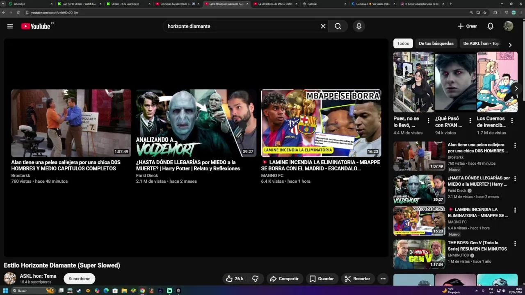Open the Los Cuernos de Invencible Short
Image resolution: width=525 pixels, height=295 pixels.
[x=497, y=82]
